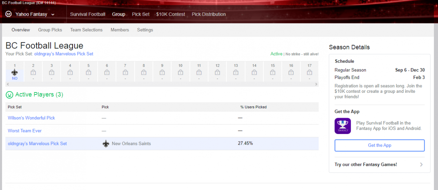Click the week 2 lock icon
This screenshot has height=190, width=438.
click(33, 72)
